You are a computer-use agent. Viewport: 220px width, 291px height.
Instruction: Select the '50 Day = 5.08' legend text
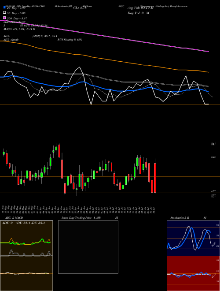point(16,13)
